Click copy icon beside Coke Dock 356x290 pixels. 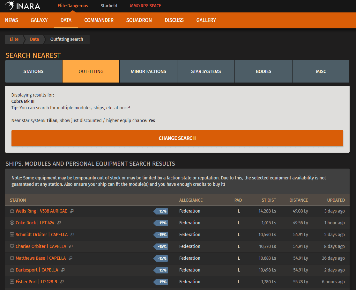click(x=59, y=223)
